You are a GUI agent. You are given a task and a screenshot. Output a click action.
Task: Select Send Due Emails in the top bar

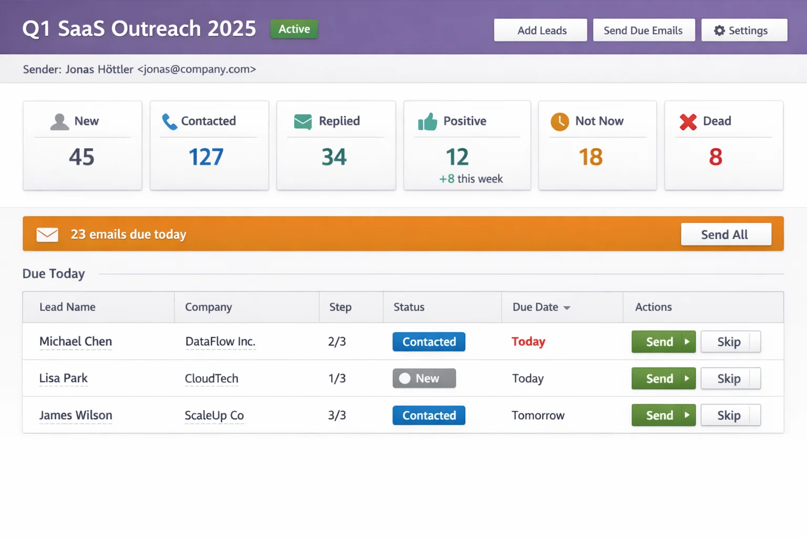coord(644,30)
